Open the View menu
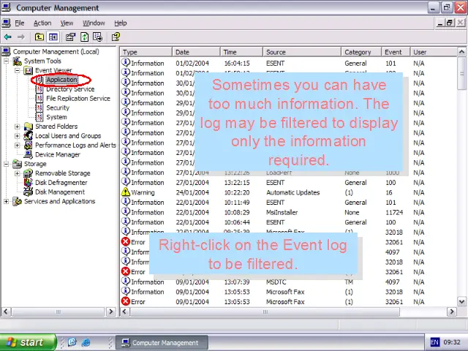Viewport: 468px width, 351px height. [x=67, y=23]
